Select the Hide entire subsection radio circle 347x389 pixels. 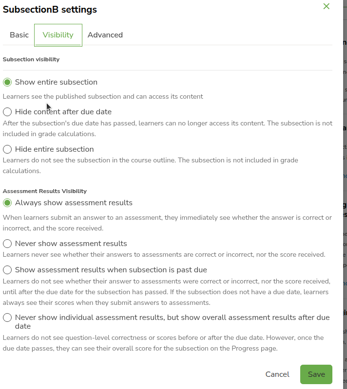7,149
